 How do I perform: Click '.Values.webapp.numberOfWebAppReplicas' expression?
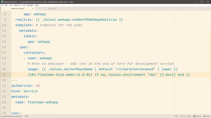coord(79,20)
